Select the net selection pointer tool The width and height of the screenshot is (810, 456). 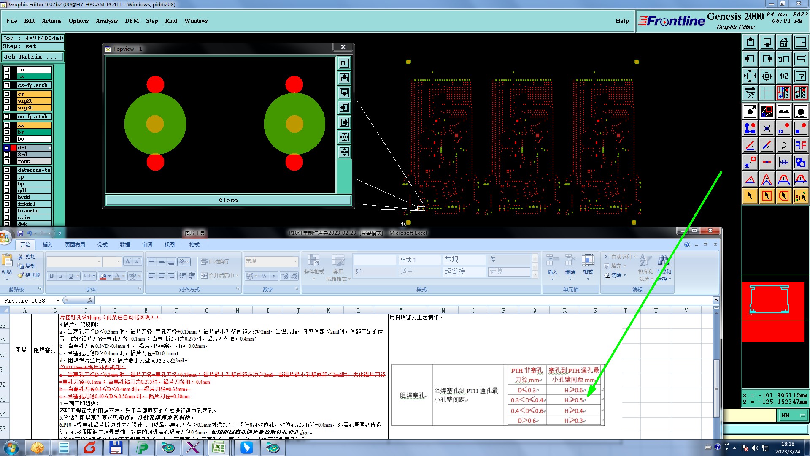800,196
